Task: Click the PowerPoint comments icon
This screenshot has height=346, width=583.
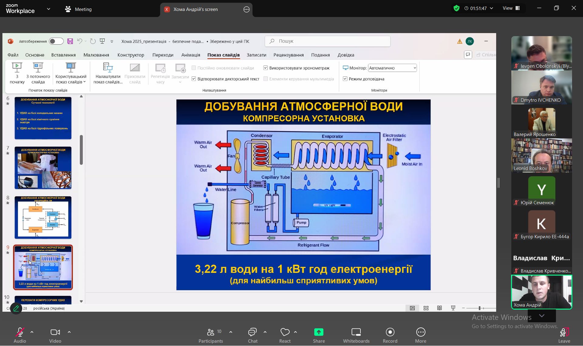Action: [x=468, y=55]
